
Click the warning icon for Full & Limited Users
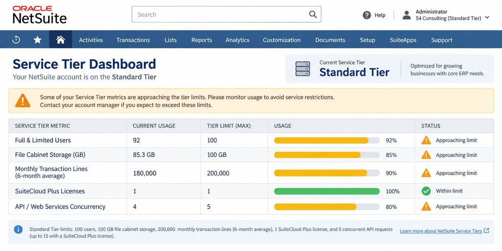[426, 140]
